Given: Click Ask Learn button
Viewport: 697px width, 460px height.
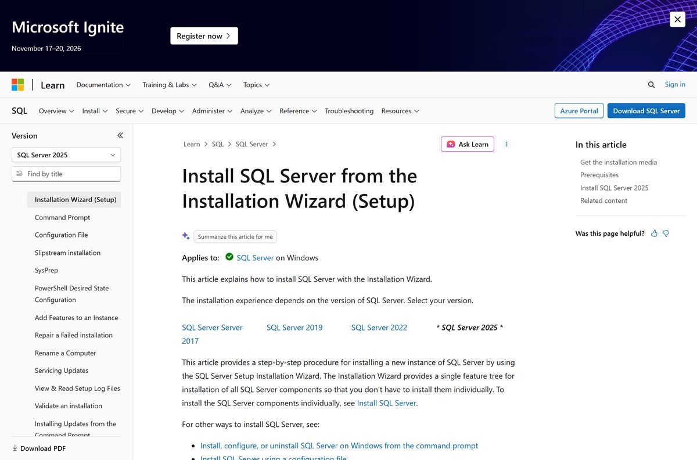Looking at the screenshot, I should point(468,144).
